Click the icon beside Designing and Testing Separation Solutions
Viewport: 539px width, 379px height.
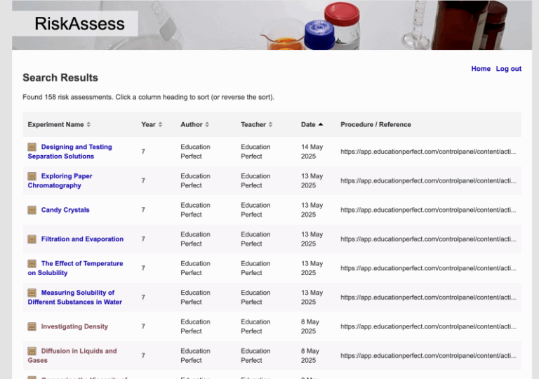(x=32, y=147)
